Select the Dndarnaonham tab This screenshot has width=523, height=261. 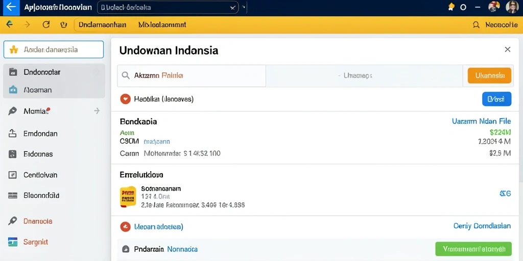[102, 24]
